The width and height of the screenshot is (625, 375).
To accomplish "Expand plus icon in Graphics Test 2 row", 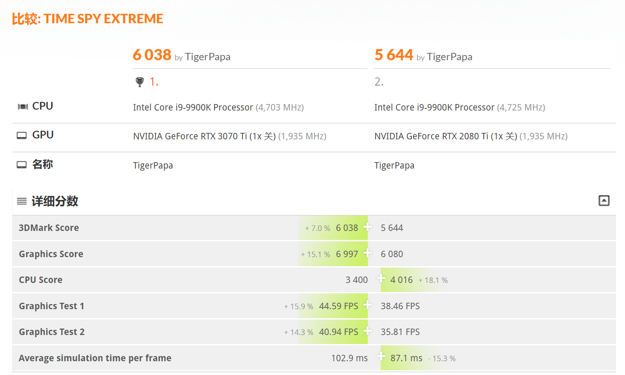I will 367,331.
